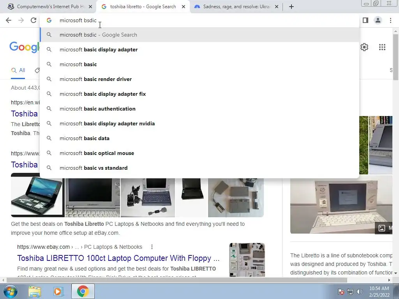Open new tab with plus button
399x299 pixels.
(x=291, y=7)
